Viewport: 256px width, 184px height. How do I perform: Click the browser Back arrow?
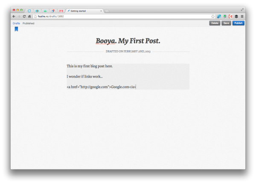coord(14,17)
